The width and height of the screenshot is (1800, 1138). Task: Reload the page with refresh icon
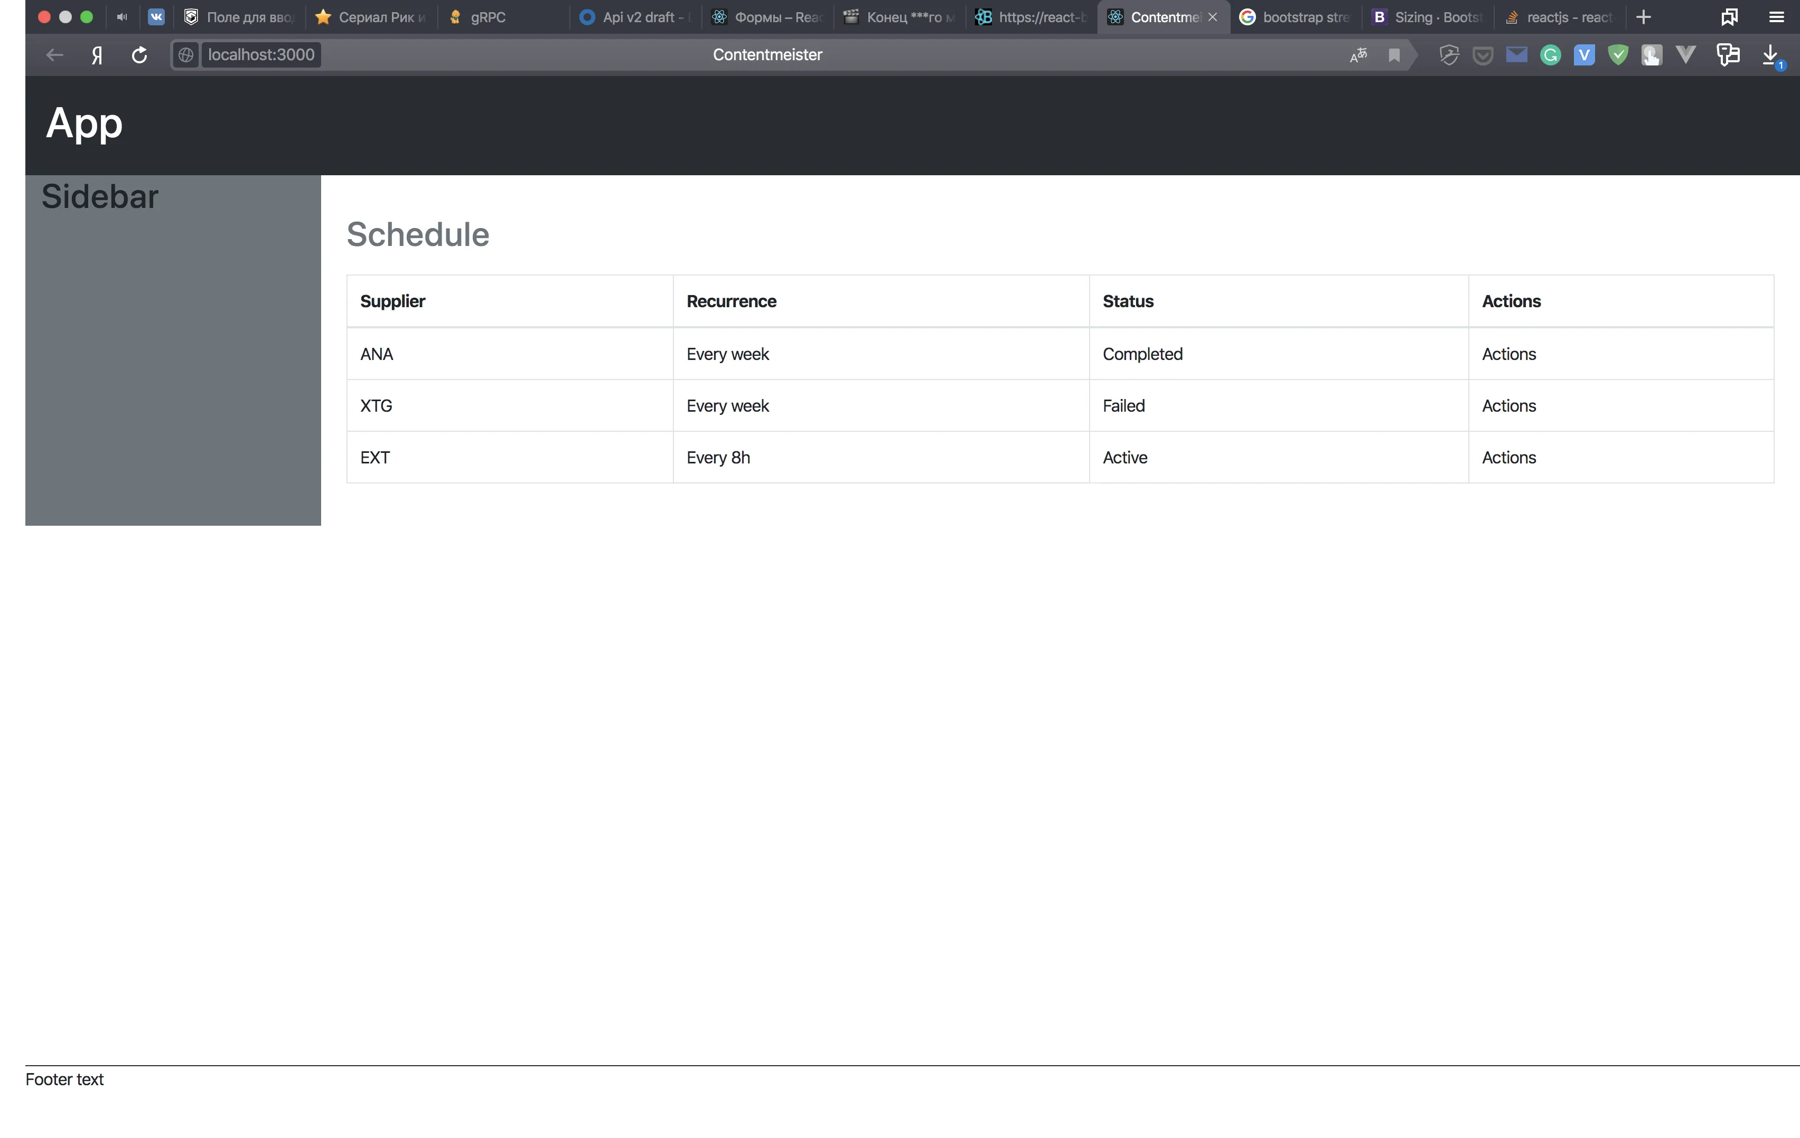(x=139, y=54)
